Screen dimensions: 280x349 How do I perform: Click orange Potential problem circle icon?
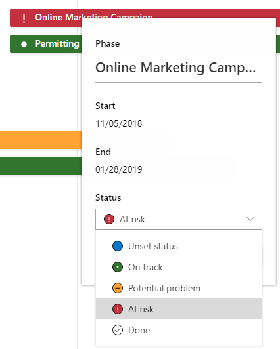[x=118, y=288]
